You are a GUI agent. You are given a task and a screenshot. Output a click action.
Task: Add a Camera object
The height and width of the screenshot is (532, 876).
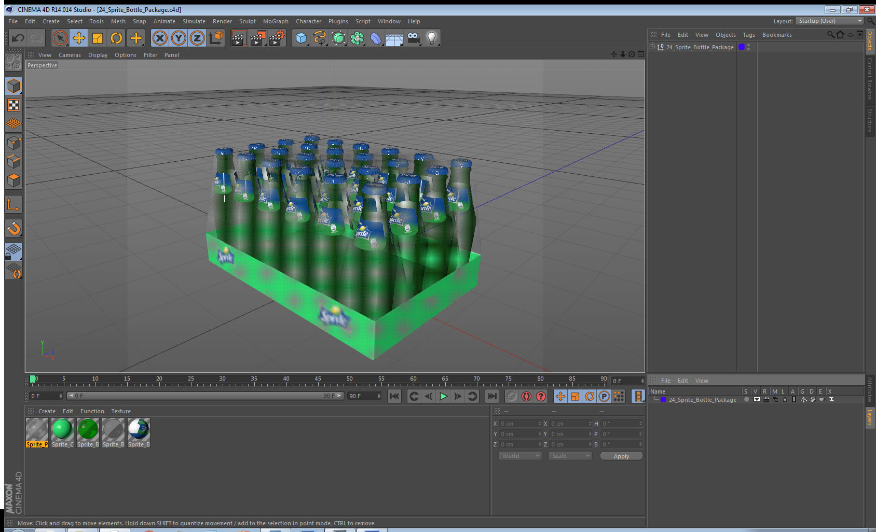tap(413, 38)
